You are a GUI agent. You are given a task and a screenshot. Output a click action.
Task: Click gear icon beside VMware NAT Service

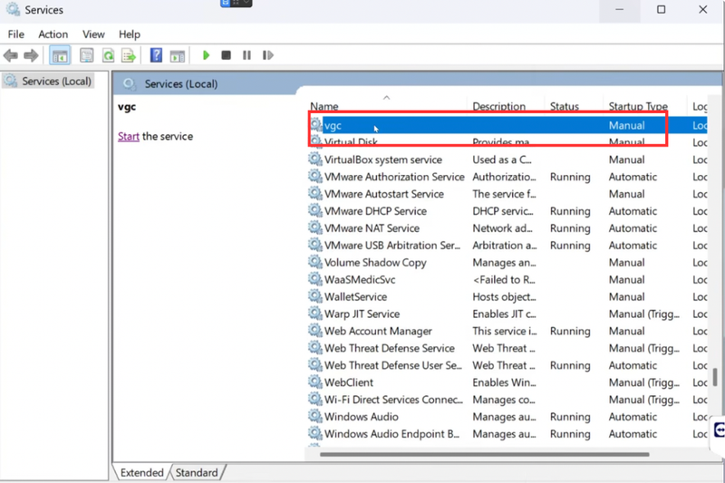point(315,227)
